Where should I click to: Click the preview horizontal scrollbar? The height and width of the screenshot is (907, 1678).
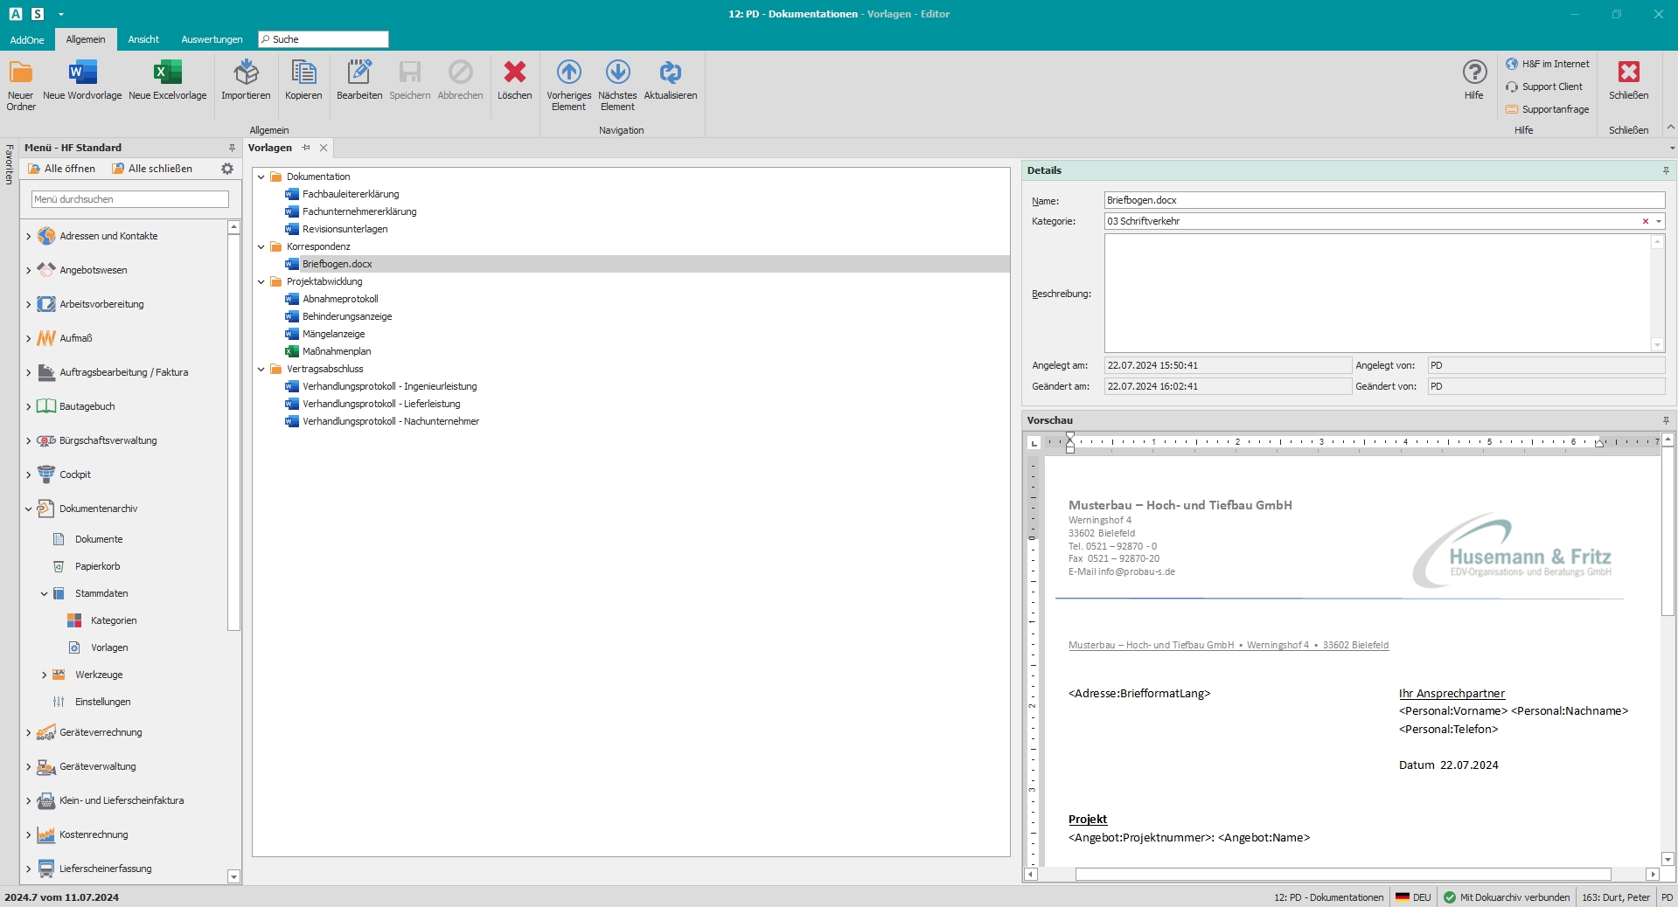pos(1342,874)
